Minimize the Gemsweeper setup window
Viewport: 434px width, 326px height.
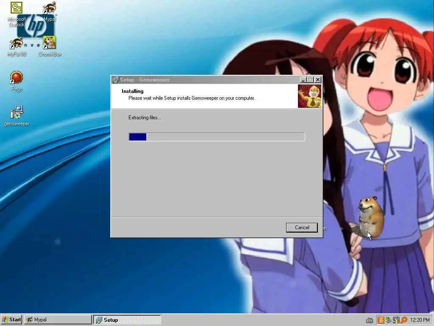303,79
